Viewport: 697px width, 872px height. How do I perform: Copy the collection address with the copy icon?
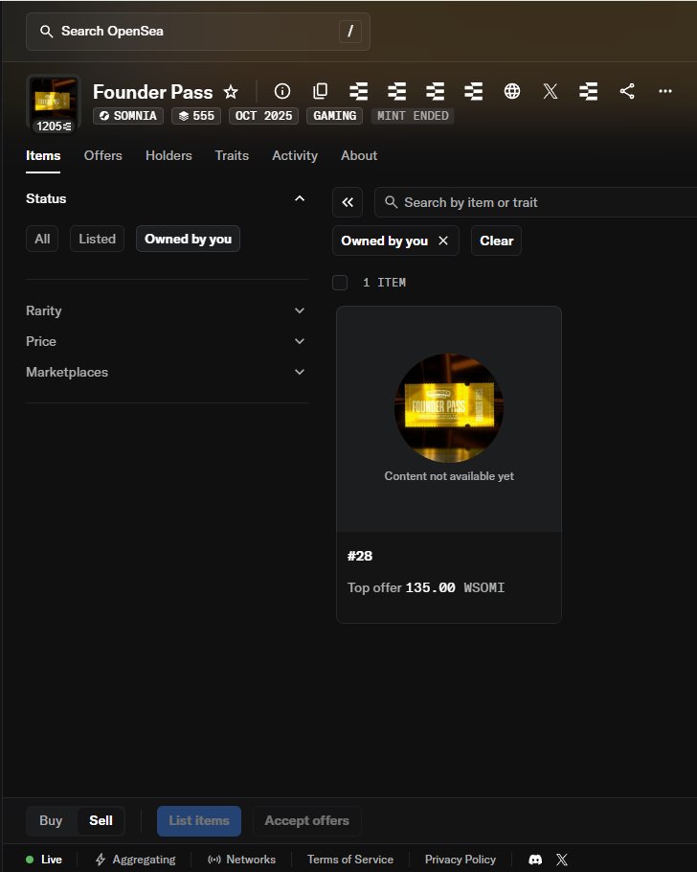click(x=320, y=91)
